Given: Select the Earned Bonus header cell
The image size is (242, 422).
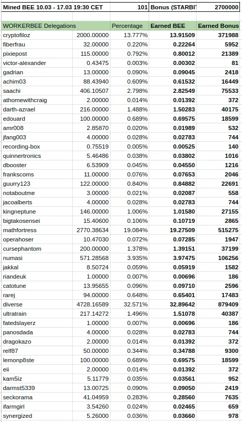Looking at the screenshot, I should tap(218, 26).
